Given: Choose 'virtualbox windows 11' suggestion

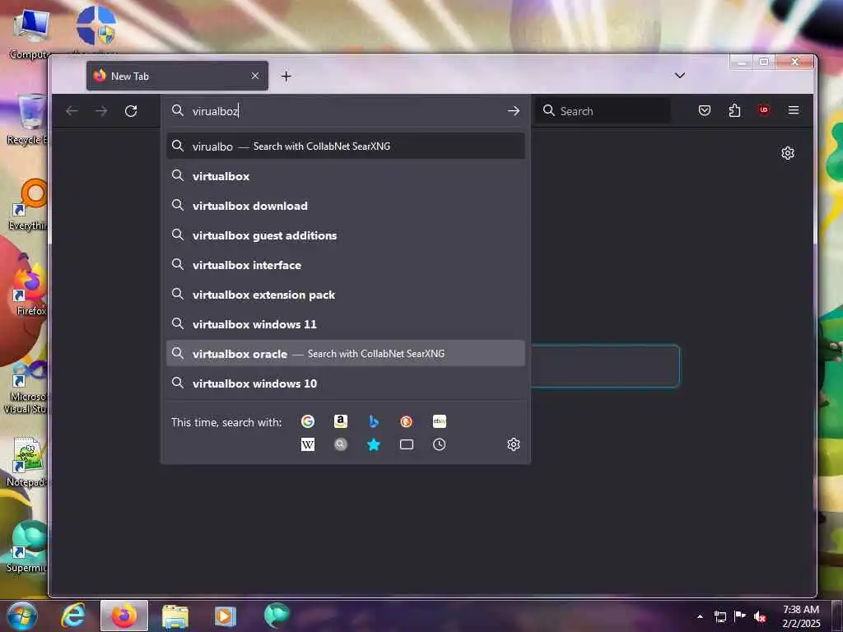Looking at the screenshot, I should click(346, 324).
